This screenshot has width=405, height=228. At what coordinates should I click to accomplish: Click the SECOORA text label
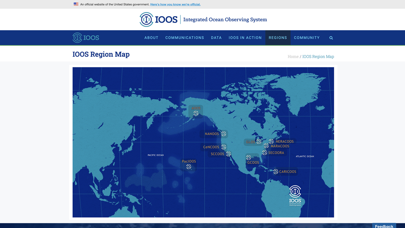[276, 153]
